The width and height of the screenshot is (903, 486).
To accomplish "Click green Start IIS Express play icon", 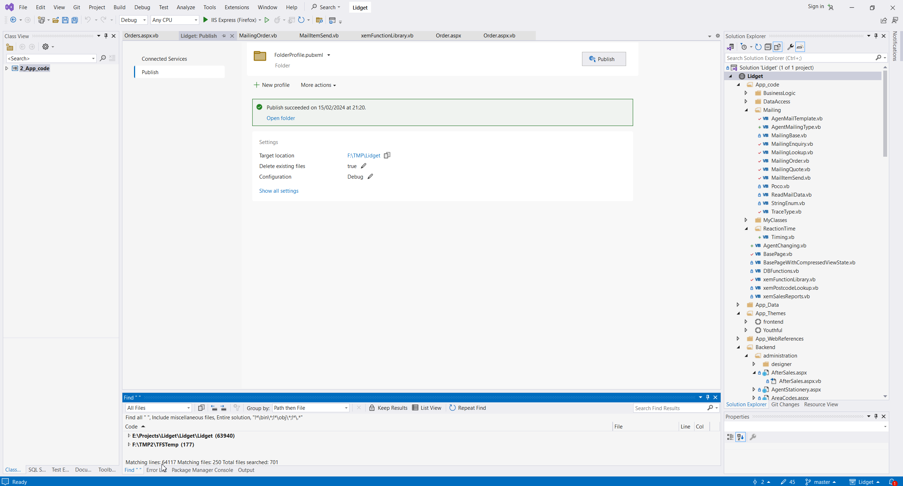I will 206,20.
